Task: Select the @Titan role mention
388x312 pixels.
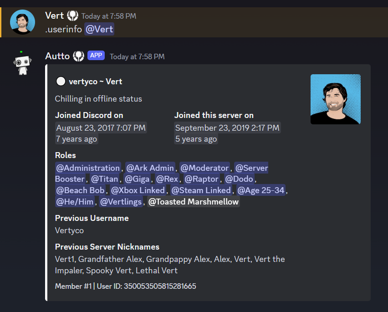Action: pyautogui.click(x=104, y=179)
